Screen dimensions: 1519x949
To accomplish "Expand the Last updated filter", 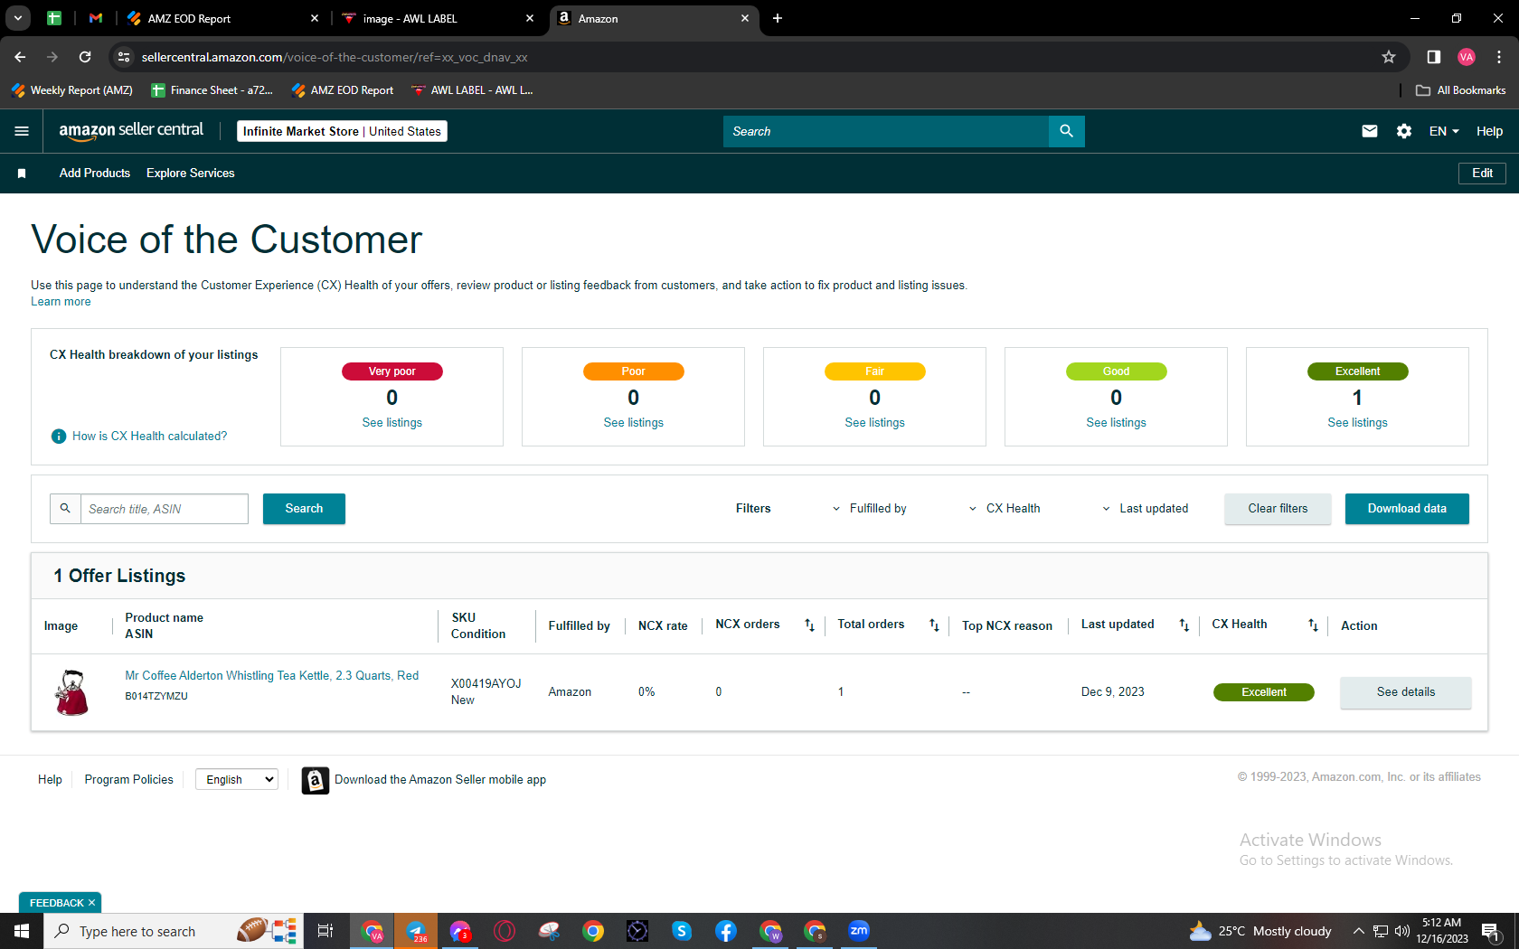I will point(1145,509).
